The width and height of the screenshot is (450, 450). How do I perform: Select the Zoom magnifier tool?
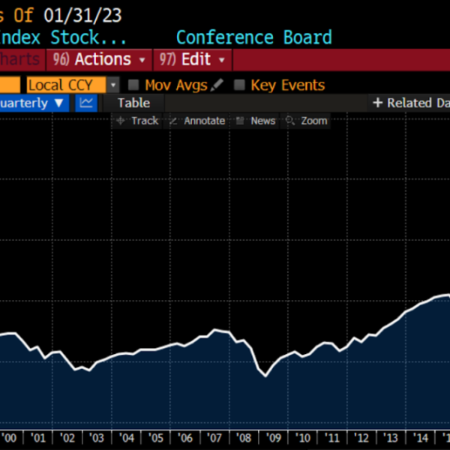click(306, 121)
